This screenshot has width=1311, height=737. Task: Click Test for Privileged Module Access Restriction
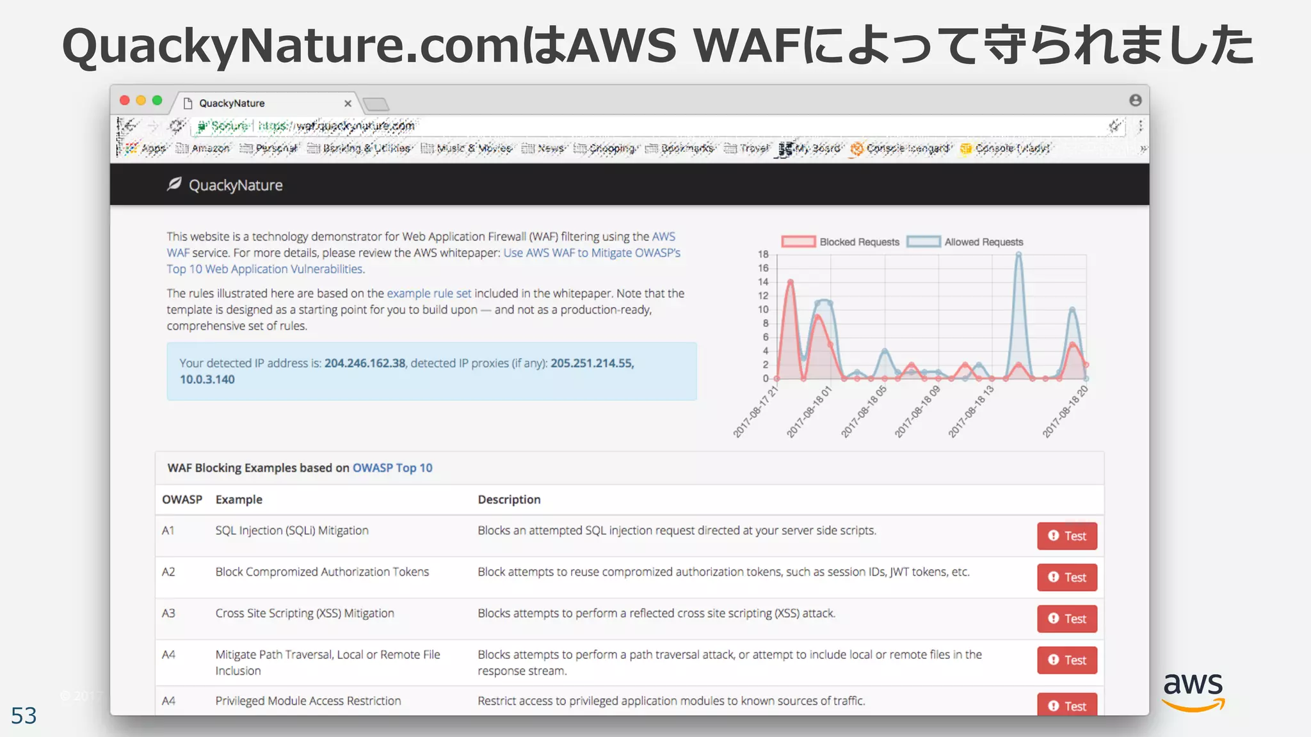point(1067,704)
